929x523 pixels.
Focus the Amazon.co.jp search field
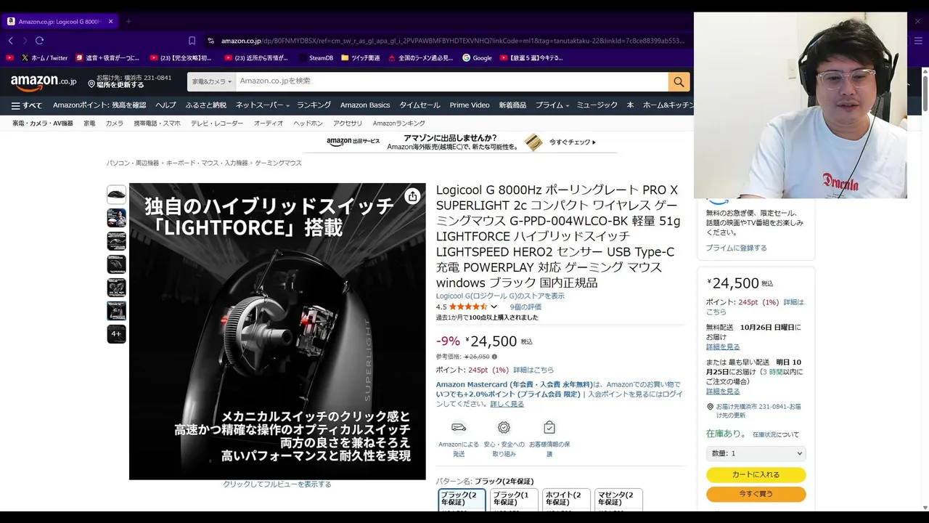click(451, 81)
